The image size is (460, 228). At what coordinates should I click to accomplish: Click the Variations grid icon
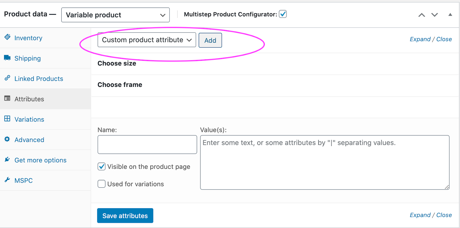click(7, 119)
